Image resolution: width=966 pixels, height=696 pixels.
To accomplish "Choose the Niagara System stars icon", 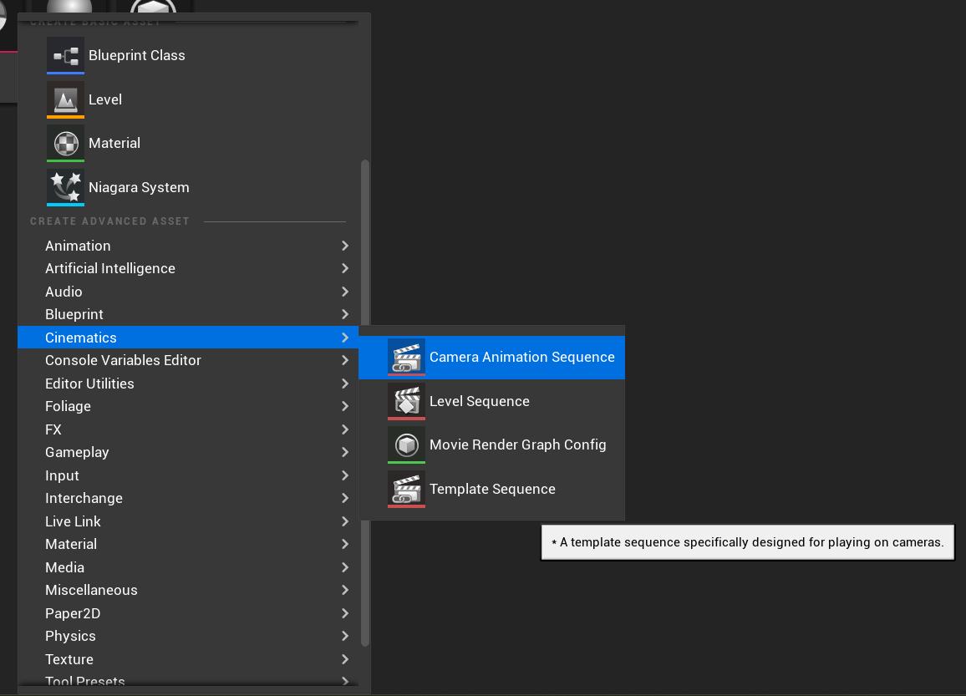I will pos(65,187).
